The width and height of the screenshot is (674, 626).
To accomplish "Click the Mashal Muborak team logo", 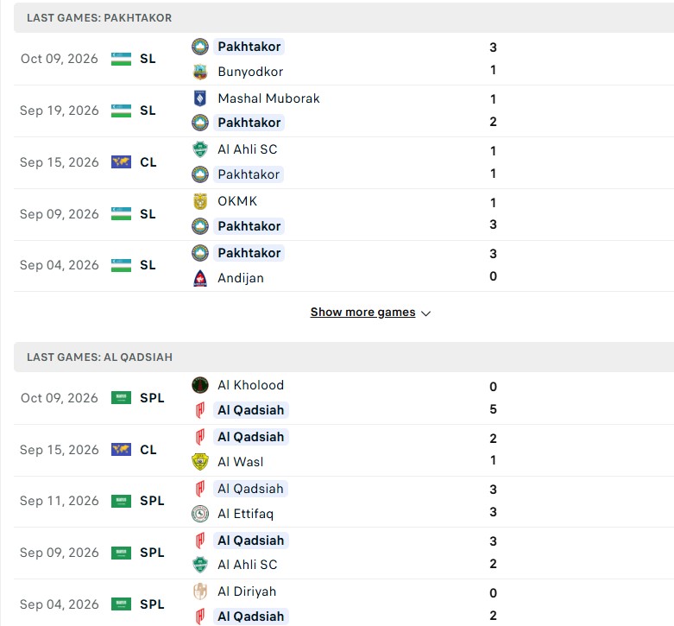I will pyautogui.click(x=200, y=98).
